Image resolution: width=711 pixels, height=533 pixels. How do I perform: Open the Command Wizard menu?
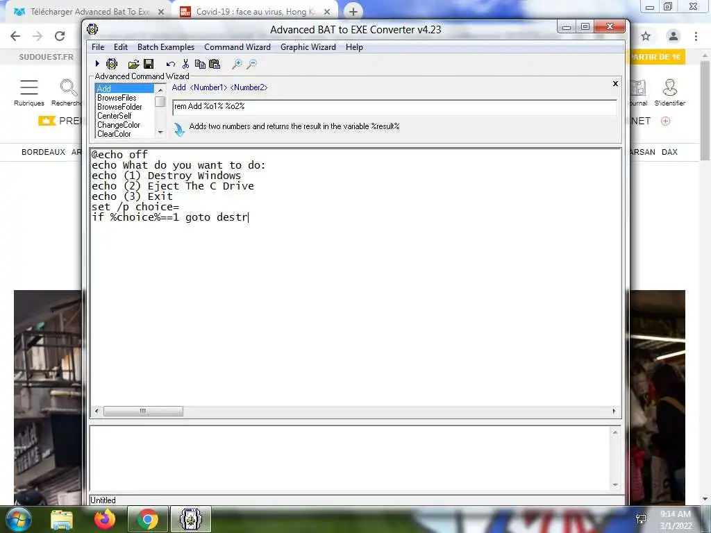[x=237, y=47]
